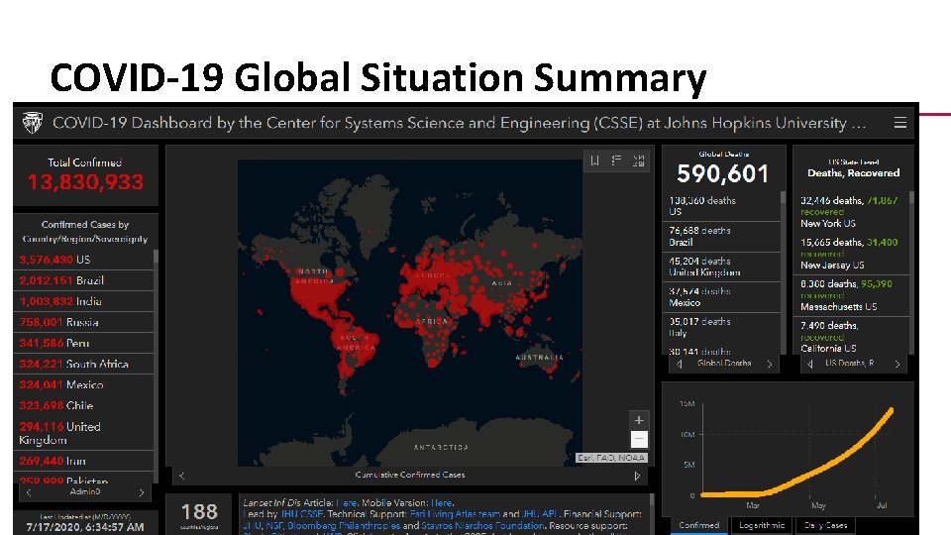
Task: Select Mexico row with 324,041 cases
Action: coord(83,384)
